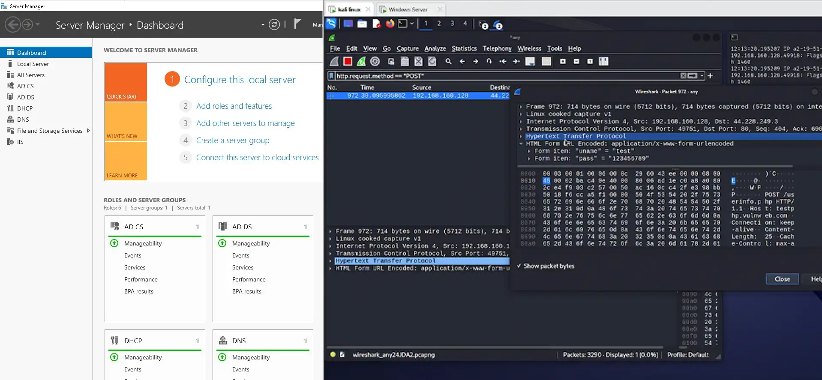Reset Wireshark text to normal size
Screen dimensions: 822x380
pyautogui.click(x=590, y=62)
